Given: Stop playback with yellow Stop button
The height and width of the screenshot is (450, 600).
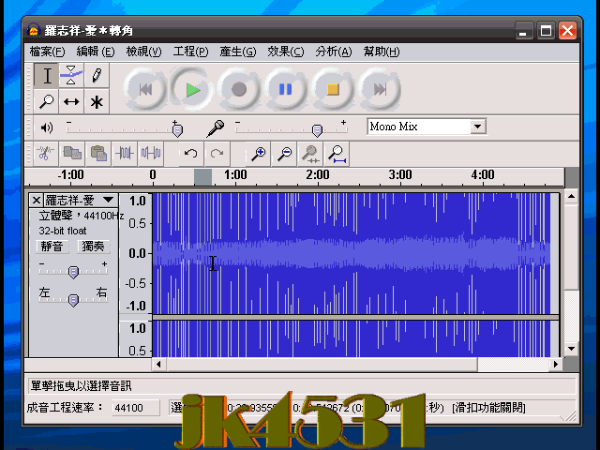Looking at the screenshot, I should 333,90.
